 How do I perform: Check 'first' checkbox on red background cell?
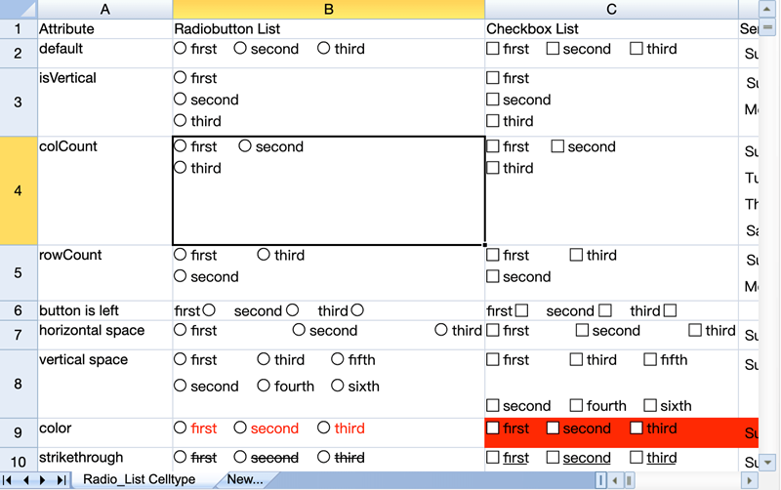493,429
